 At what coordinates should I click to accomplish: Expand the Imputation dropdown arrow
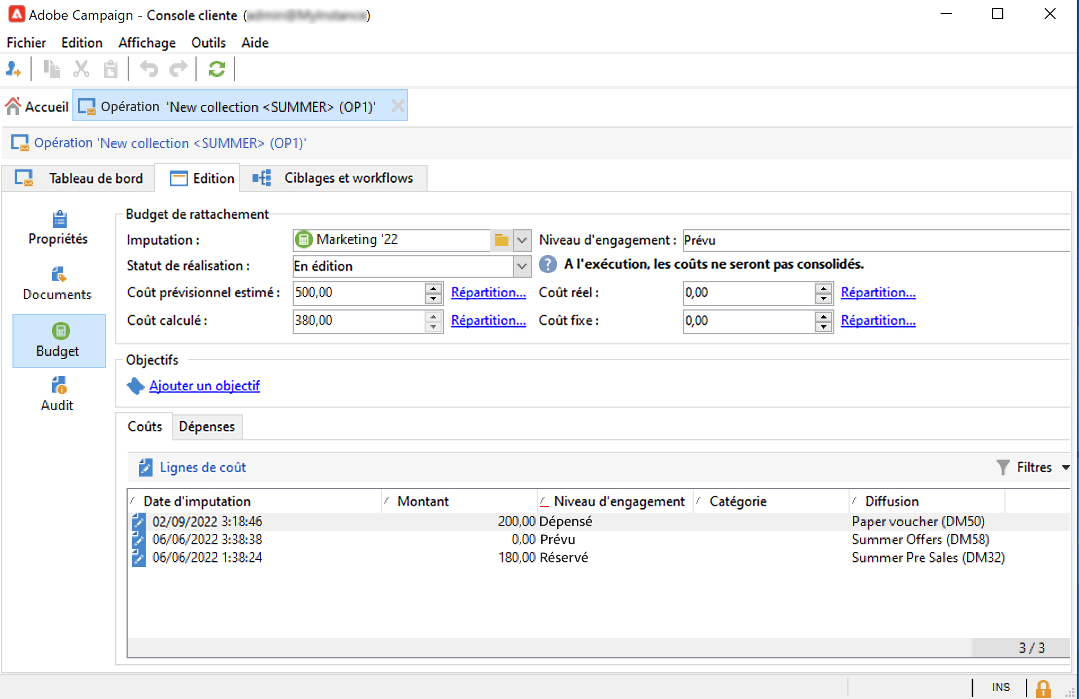pyautogui.click(x=522, y=240)
